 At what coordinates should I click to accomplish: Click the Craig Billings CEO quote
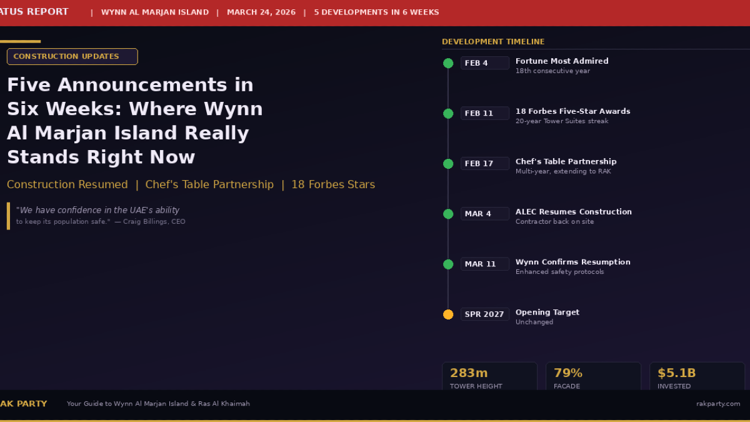tap(100, 216)
